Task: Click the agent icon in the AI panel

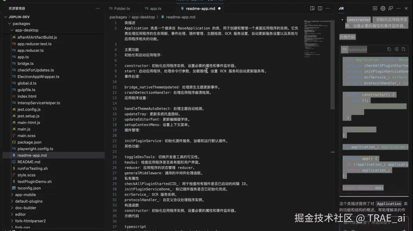Action: (x=391, y=8)
